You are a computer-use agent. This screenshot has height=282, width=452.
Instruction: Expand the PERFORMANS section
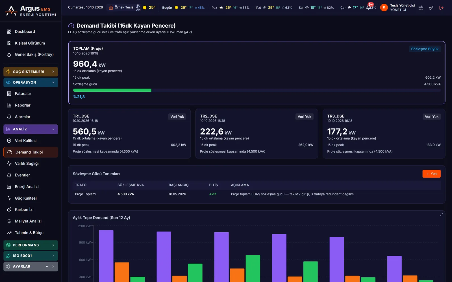pyautogui.click(x=31, y=245)
